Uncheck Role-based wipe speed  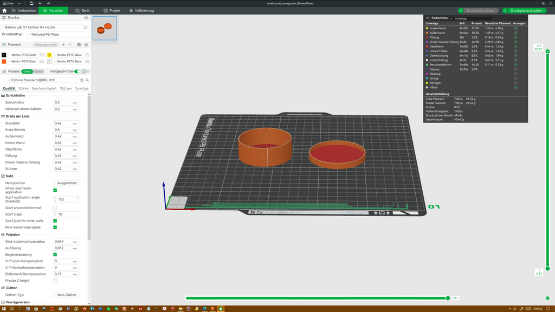point(55,227)
